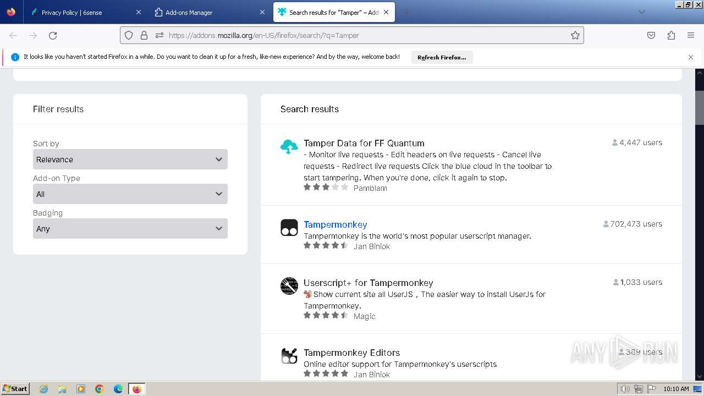The height and width of the screenshot is (396, 704).
Task: Click the Tampermonkey Editors icon
Action: coord(289,356)
